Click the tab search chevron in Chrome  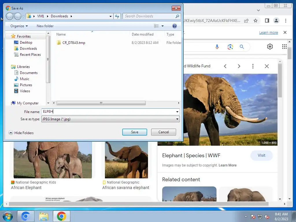pos(258,10)
